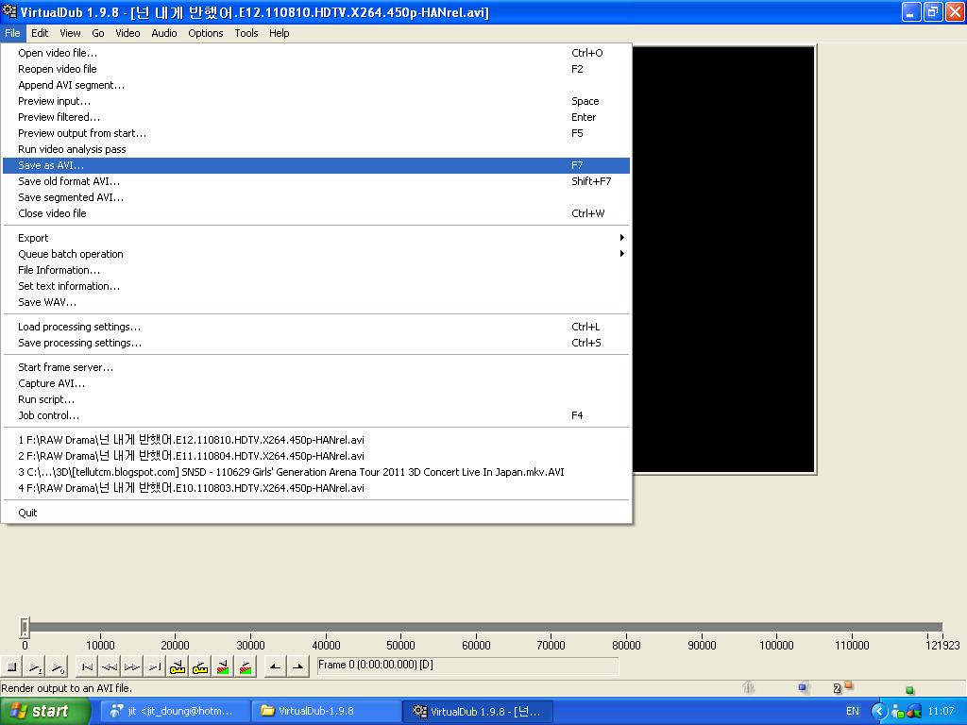Choose Quit from File menu
967x725 pixels.
(316, 513)
